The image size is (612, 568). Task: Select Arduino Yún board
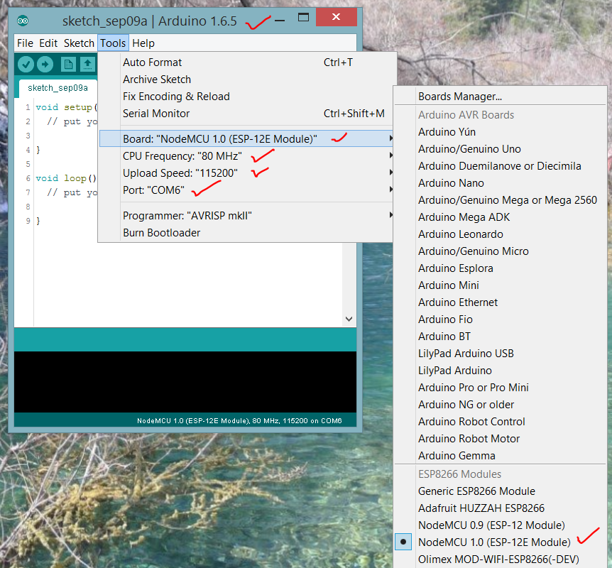[500, 132]
